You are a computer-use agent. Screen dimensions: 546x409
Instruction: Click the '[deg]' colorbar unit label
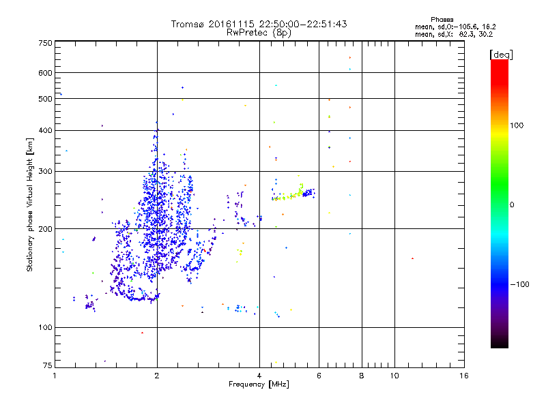[x=501, y=55]
